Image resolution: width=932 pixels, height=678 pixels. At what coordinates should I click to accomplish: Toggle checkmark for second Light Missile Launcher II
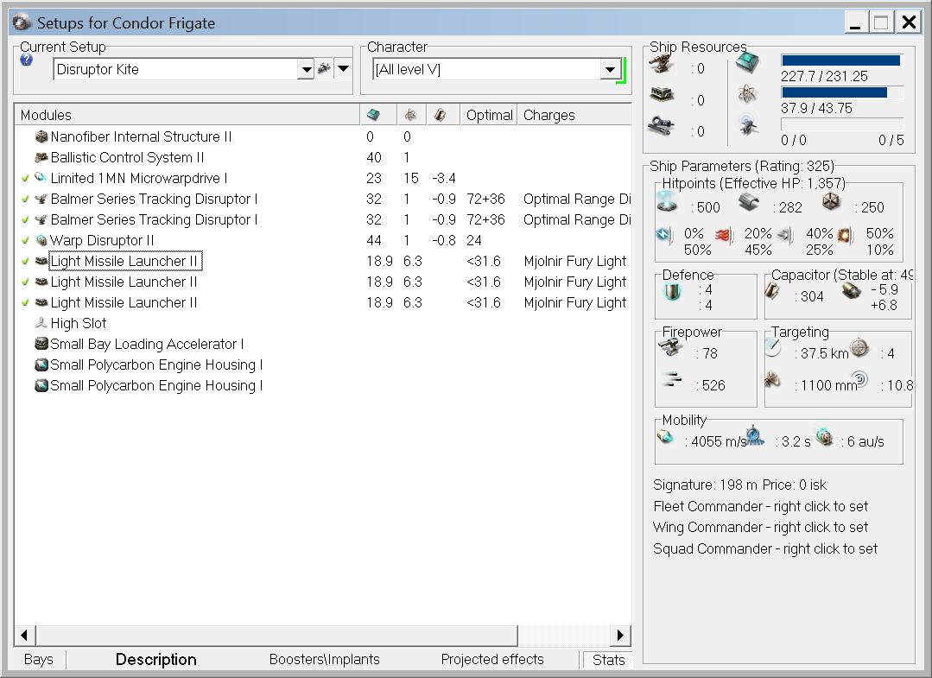point(25,282)
